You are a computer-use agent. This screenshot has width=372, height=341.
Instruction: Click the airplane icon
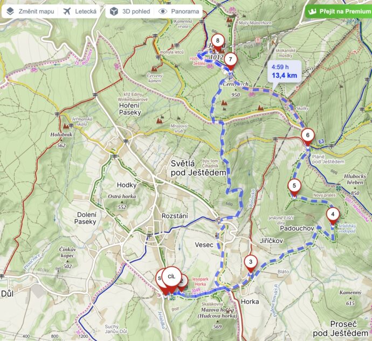coord(67,11)
